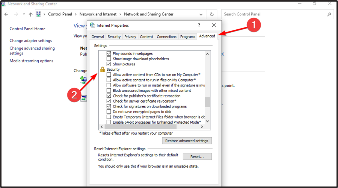Select the Programs tab
The height and width of the screenshot is (188, 338).
188,37
